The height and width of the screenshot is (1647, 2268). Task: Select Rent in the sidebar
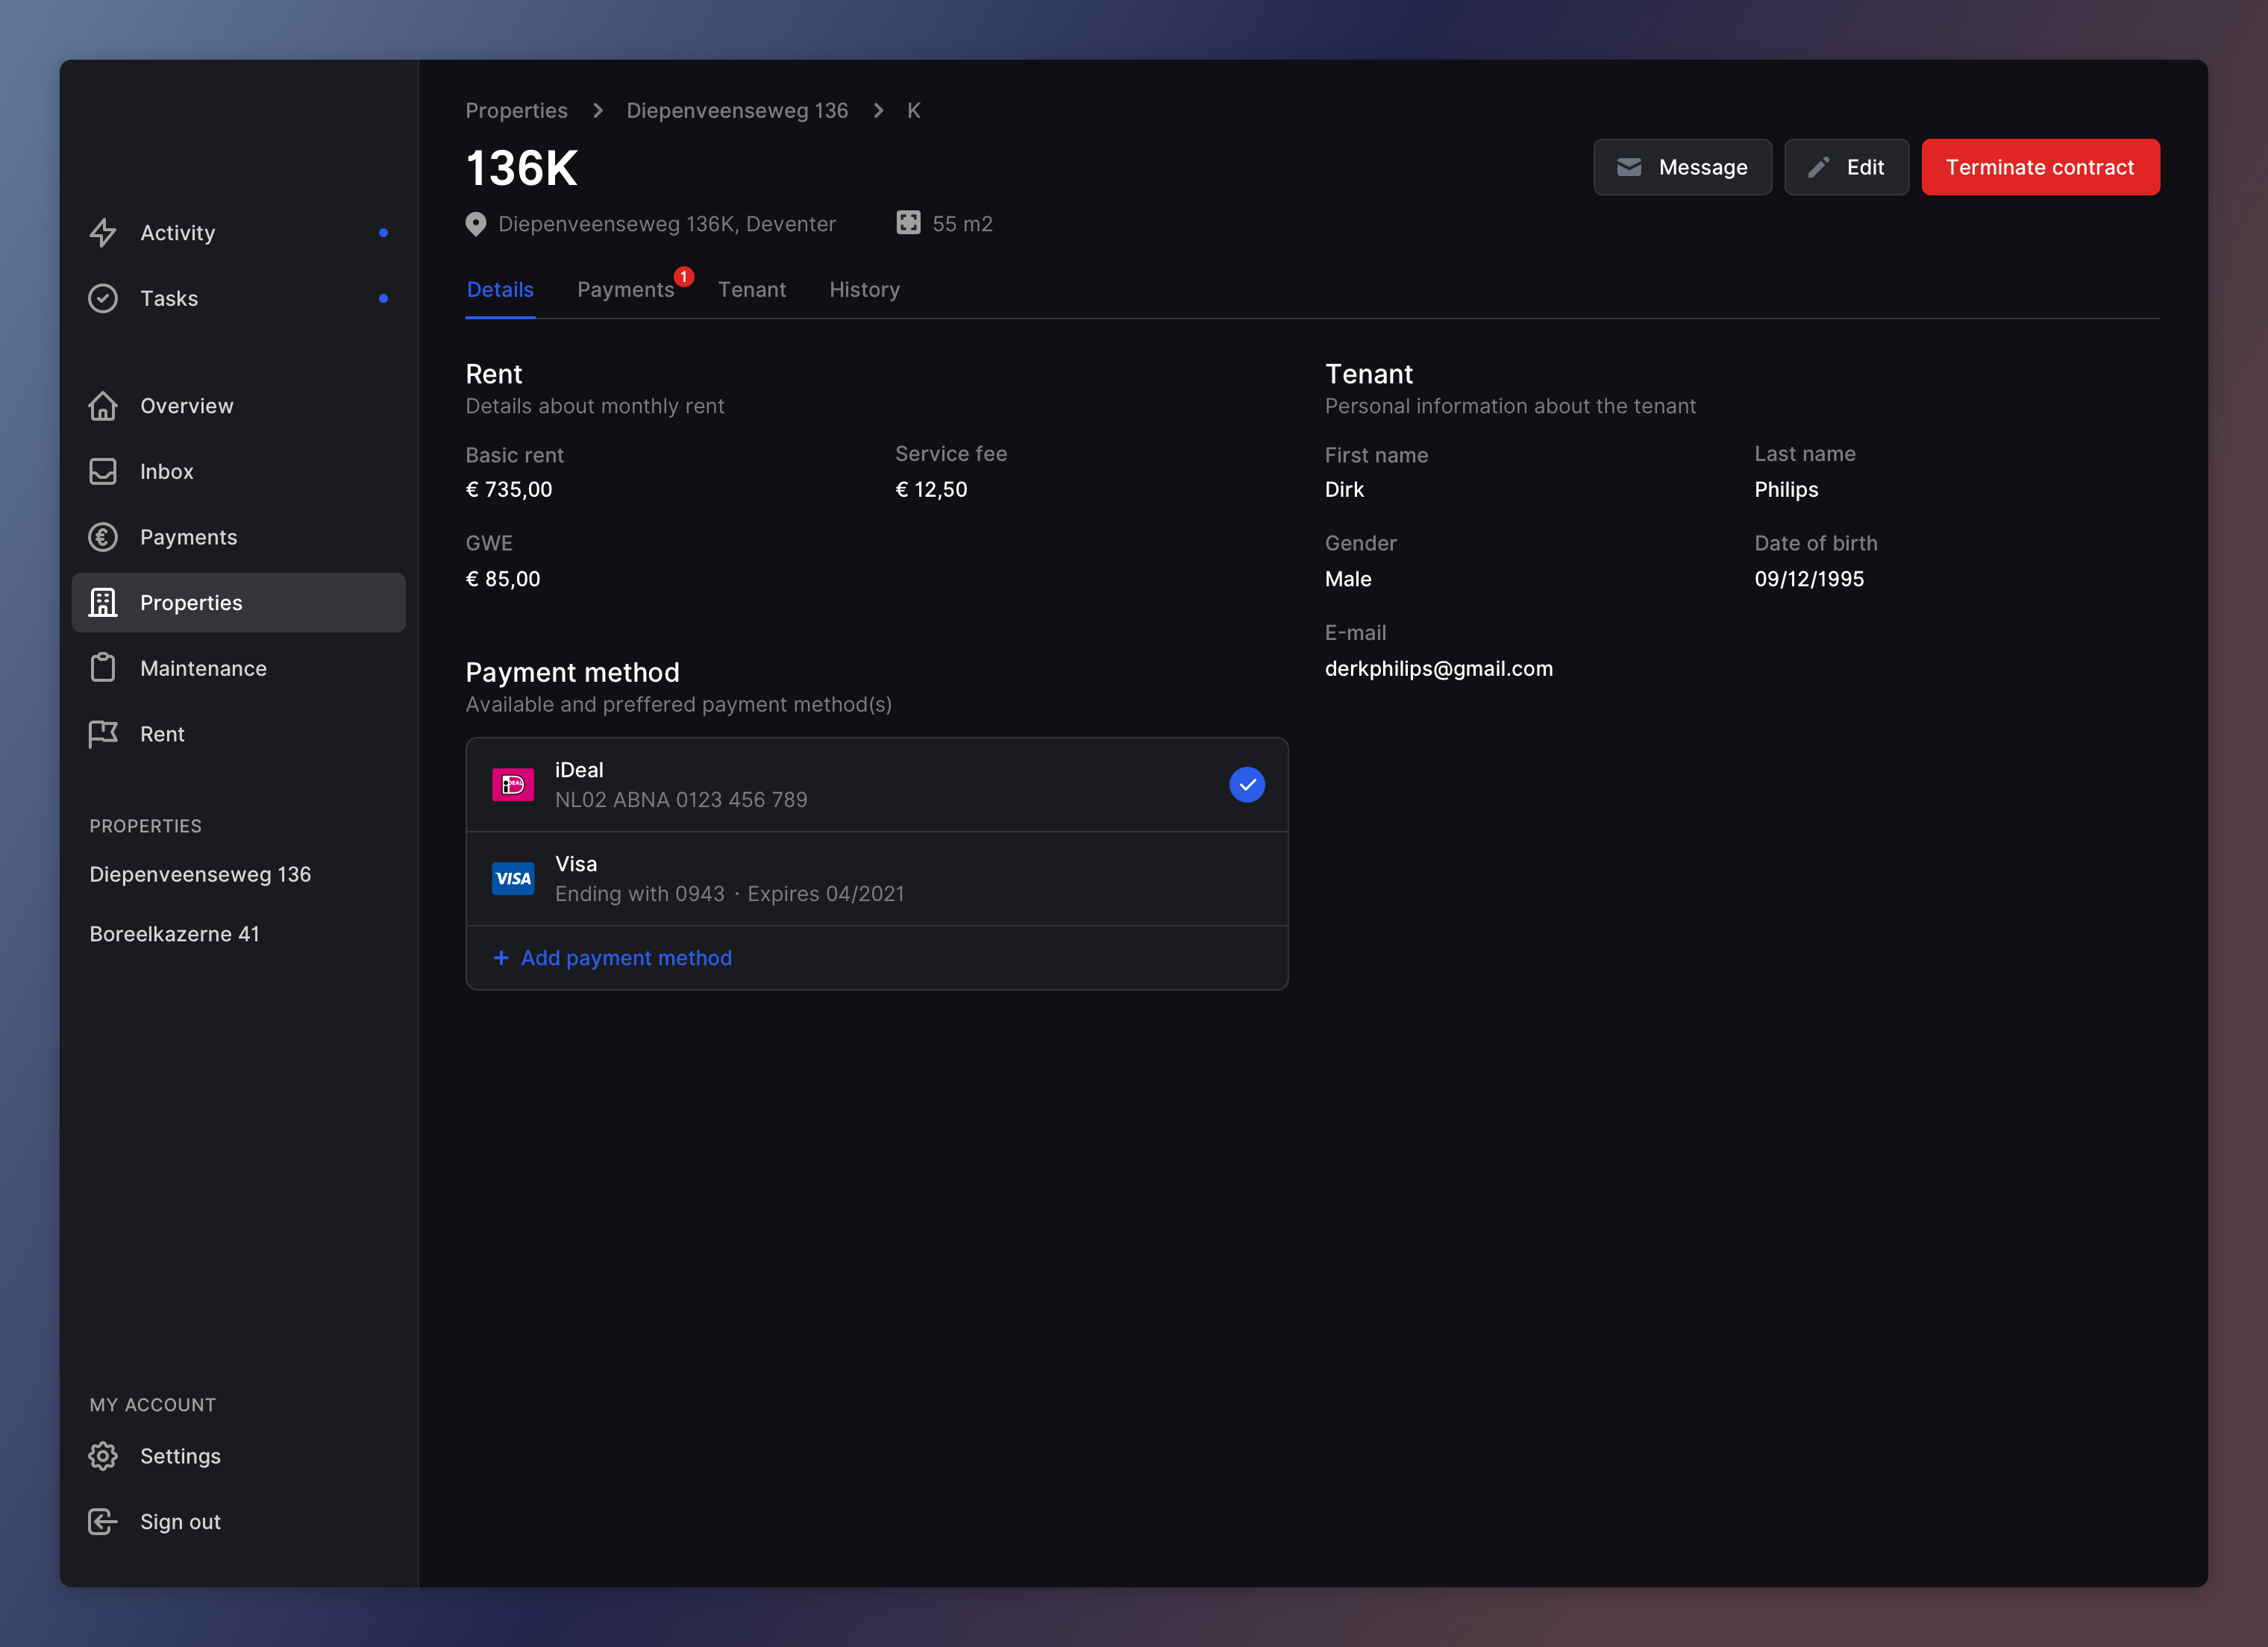239,734
